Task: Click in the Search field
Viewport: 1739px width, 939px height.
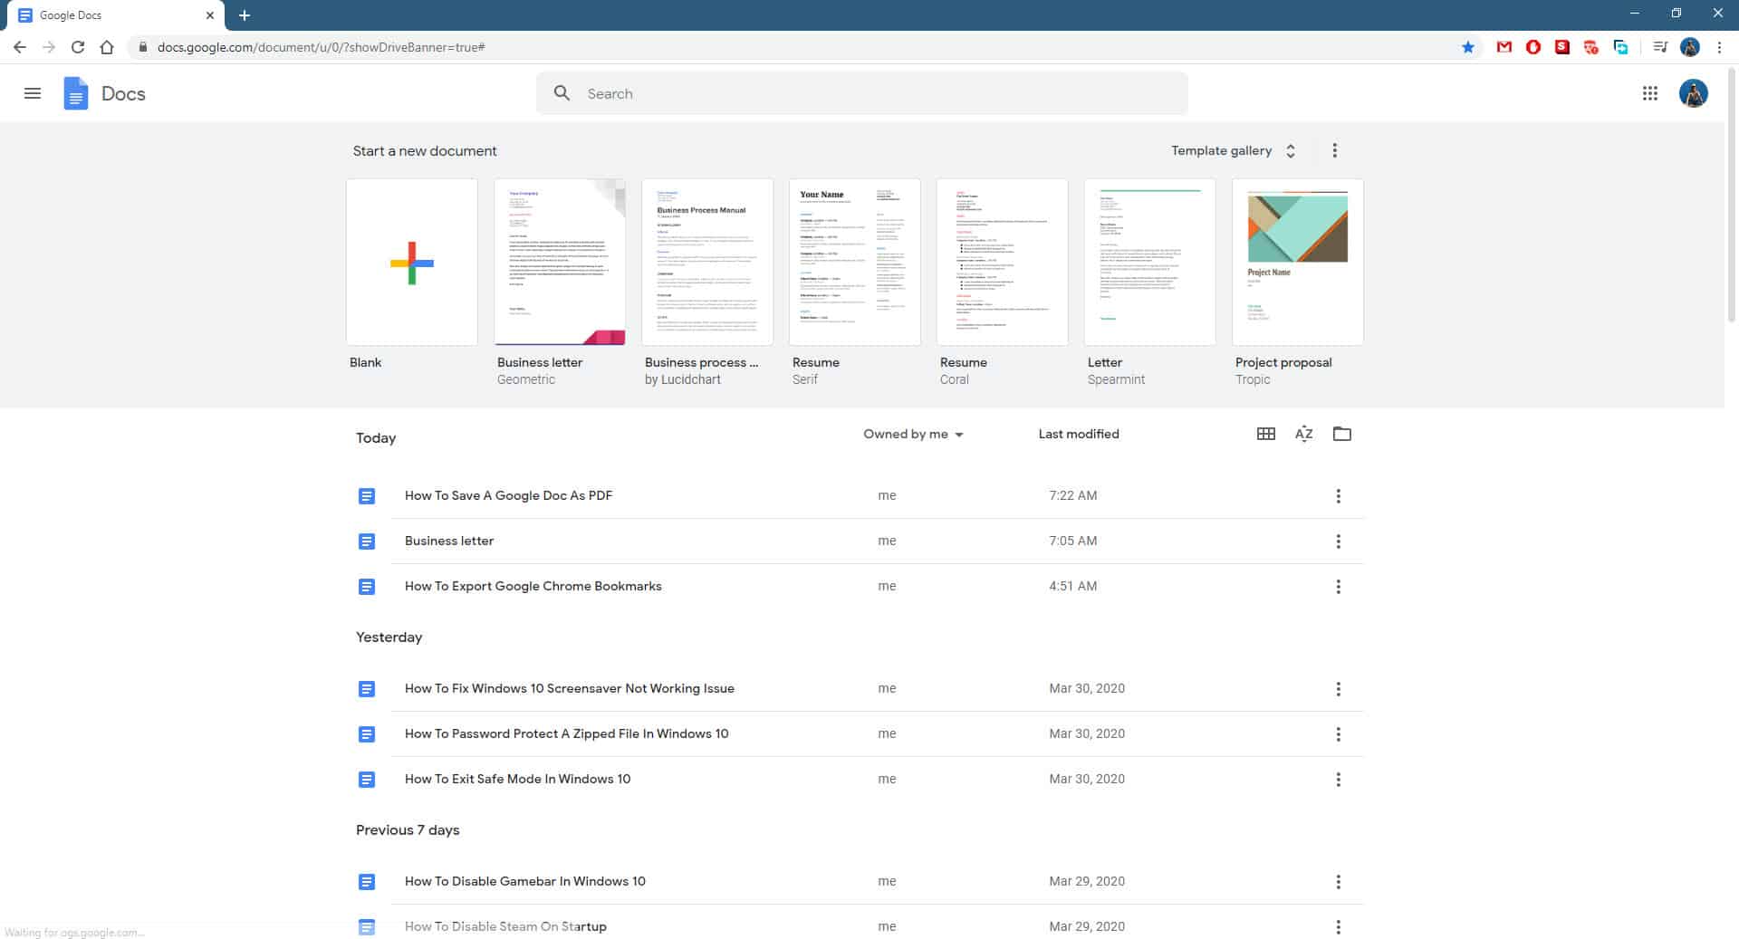Action: pyautogui.click(x=861, y=93)
